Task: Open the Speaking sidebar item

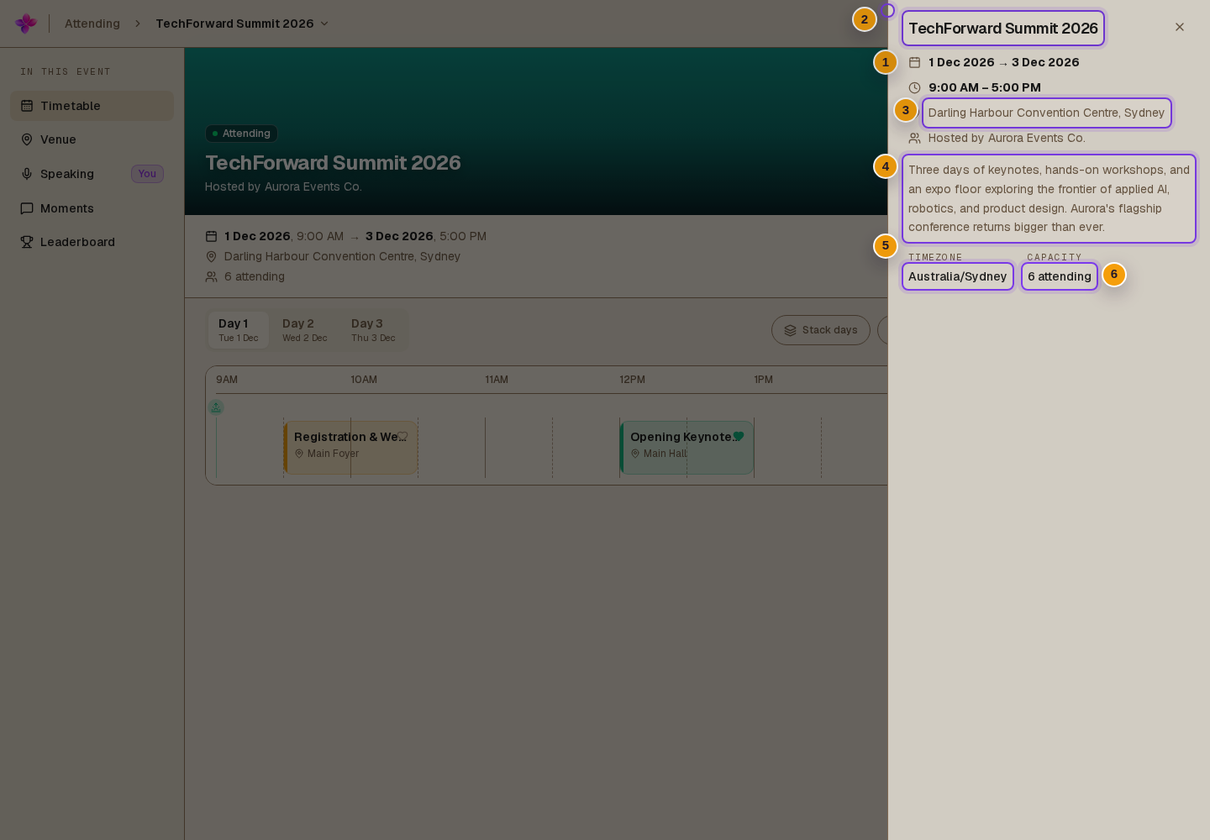Action: 92,174
